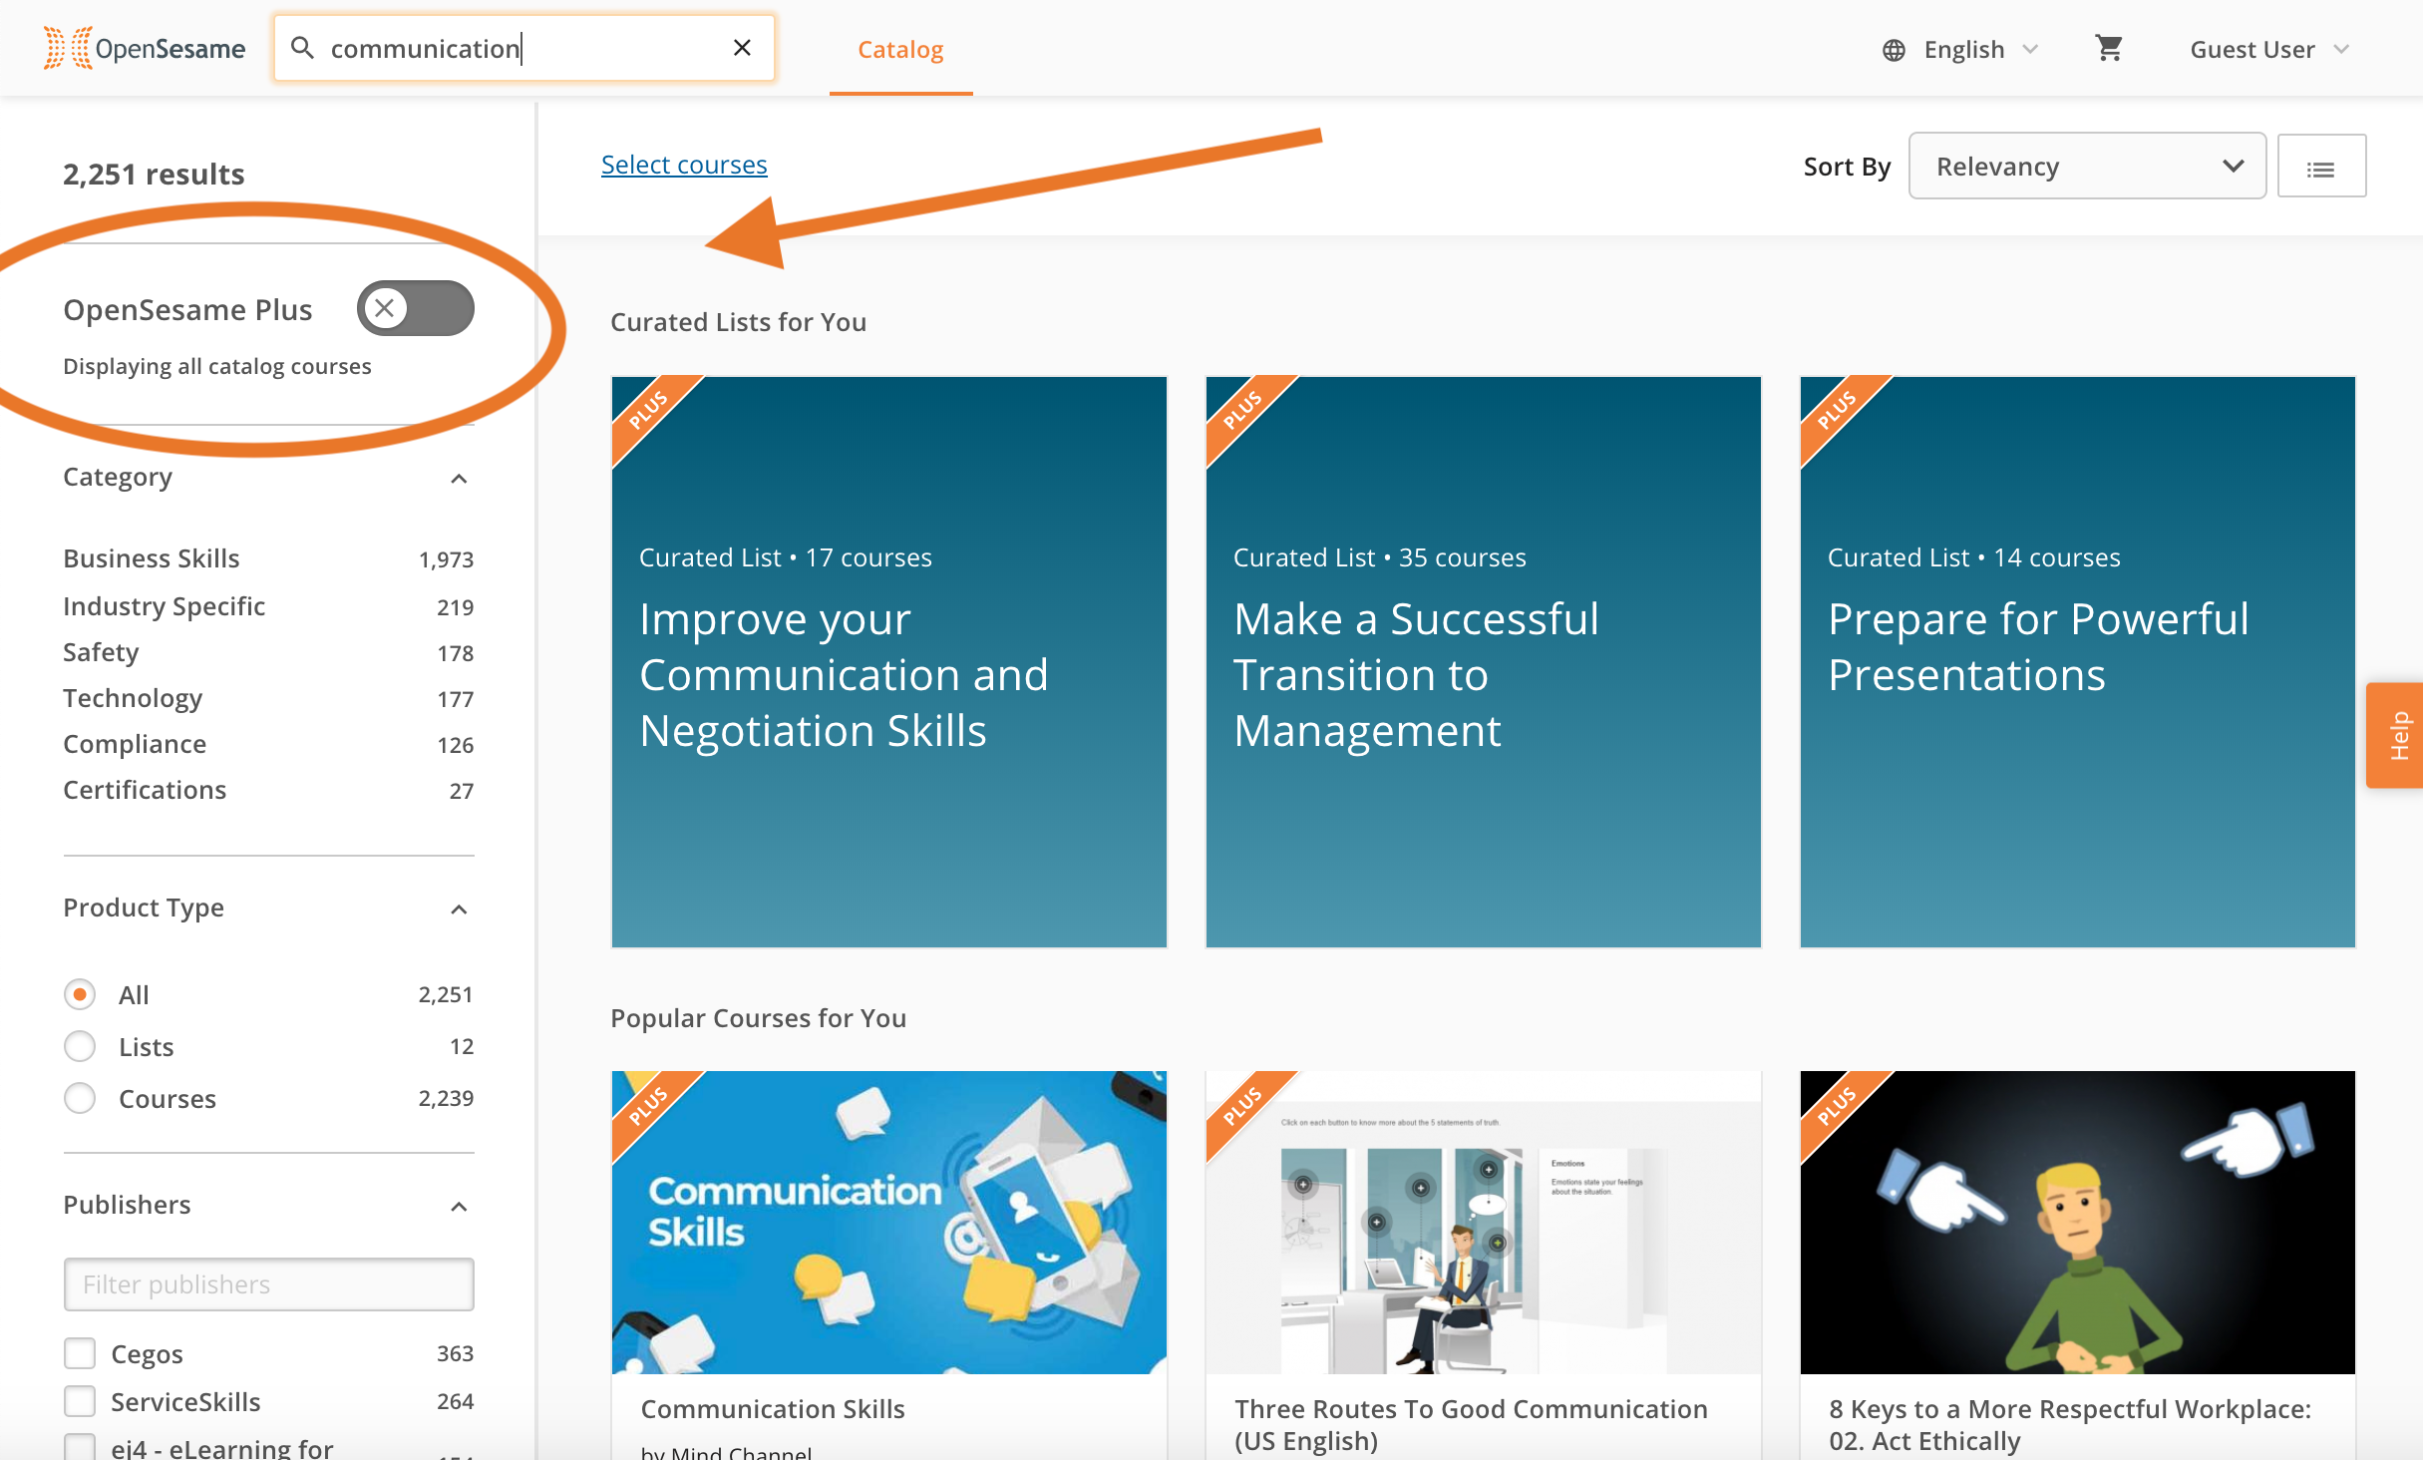Screen dimensions: 2423x1460
Task: Check the ej4 eLearning publisher checkbox
Action: [x=80, y=1447]
